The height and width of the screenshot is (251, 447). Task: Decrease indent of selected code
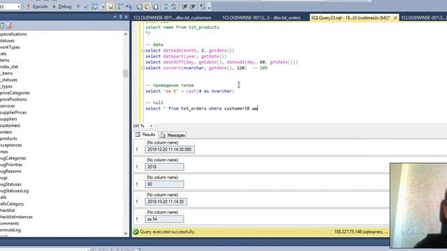[184, 6]
